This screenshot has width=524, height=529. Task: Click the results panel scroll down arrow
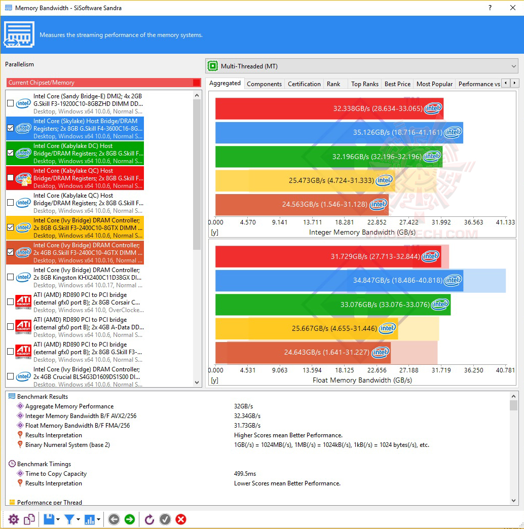click(513, 501)
